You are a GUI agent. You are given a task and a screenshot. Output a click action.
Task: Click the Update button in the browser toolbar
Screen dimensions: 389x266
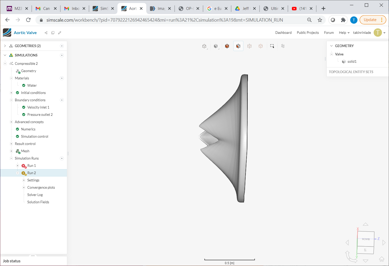[x=370, y=20]
